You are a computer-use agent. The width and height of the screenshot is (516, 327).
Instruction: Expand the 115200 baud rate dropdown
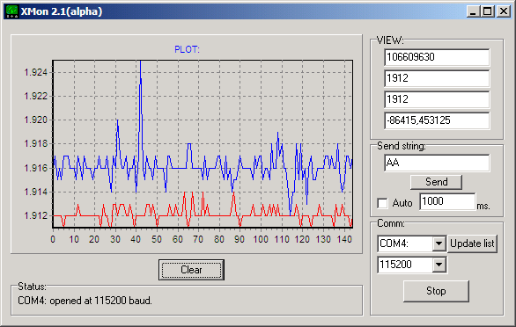(x=439, y=265)
